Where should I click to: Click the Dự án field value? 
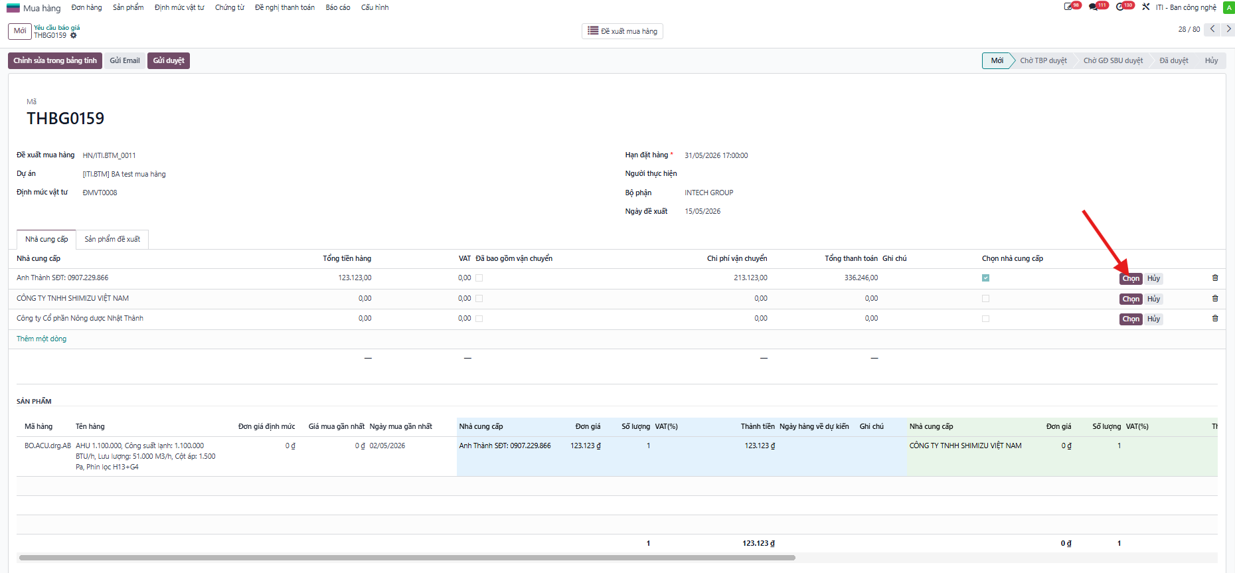(x=124, y=175)
